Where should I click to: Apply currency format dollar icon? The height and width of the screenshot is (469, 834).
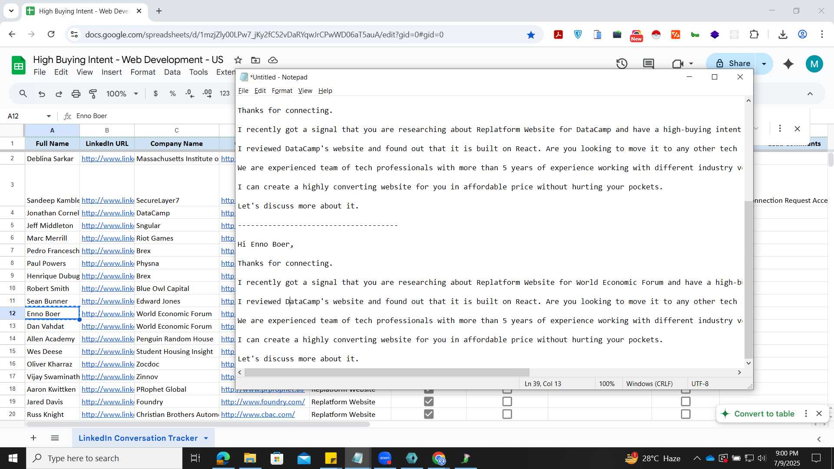(x=156, y=93)
